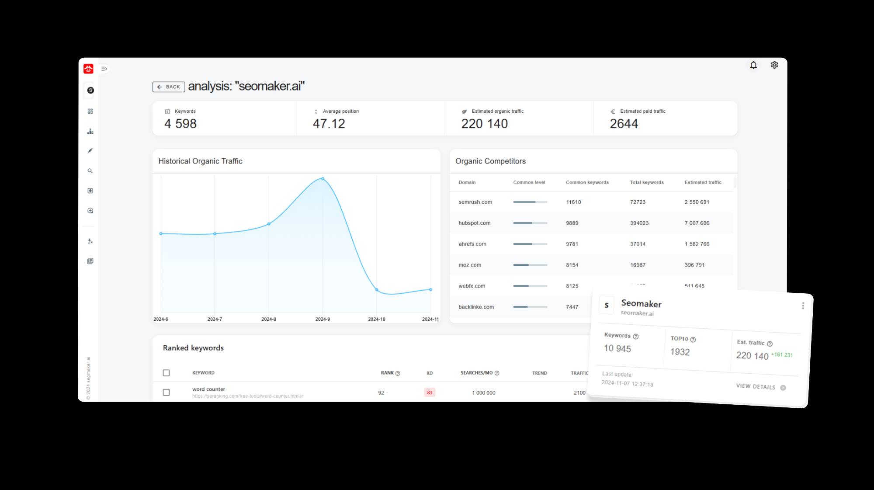Expand the sidebar using the arrow toggle
The width and height of the screenshot is (874, 490).
point(104,69)
